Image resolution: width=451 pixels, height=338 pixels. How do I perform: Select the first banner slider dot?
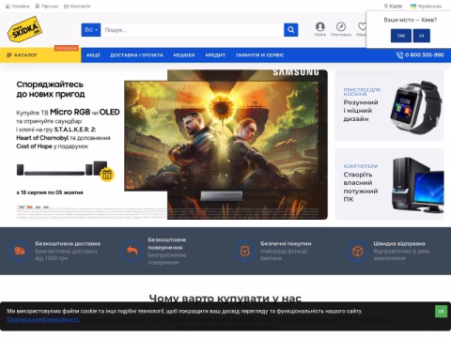coord(22,207)
